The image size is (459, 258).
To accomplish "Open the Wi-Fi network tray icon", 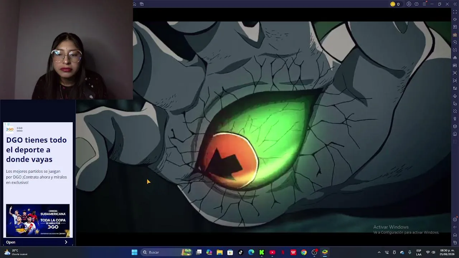I will pyautogui.click(x=427, y=252).
